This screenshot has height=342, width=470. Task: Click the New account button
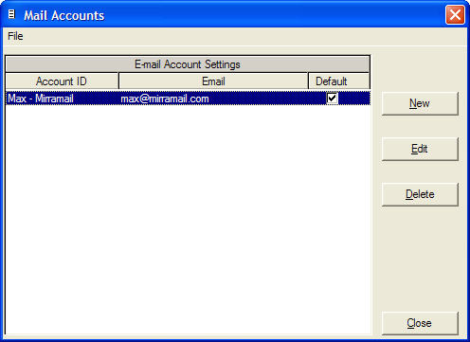[420, 103]
